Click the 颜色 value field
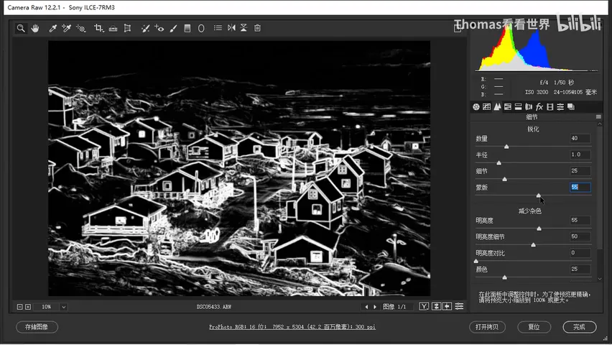Screen dimensions: 612x345 tap(580, 269)
